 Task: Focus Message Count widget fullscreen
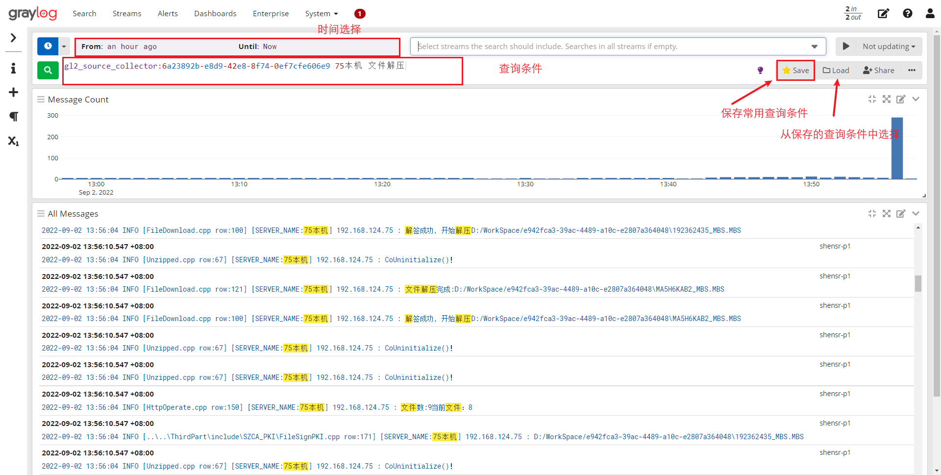pos(887,99)
